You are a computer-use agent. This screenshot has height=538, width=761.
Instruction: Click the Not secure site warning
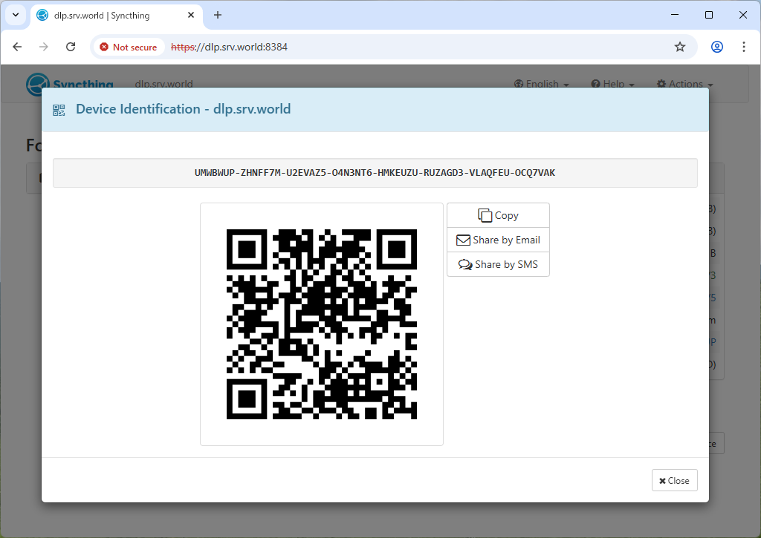pyautogui.click(x=129, y=47)
